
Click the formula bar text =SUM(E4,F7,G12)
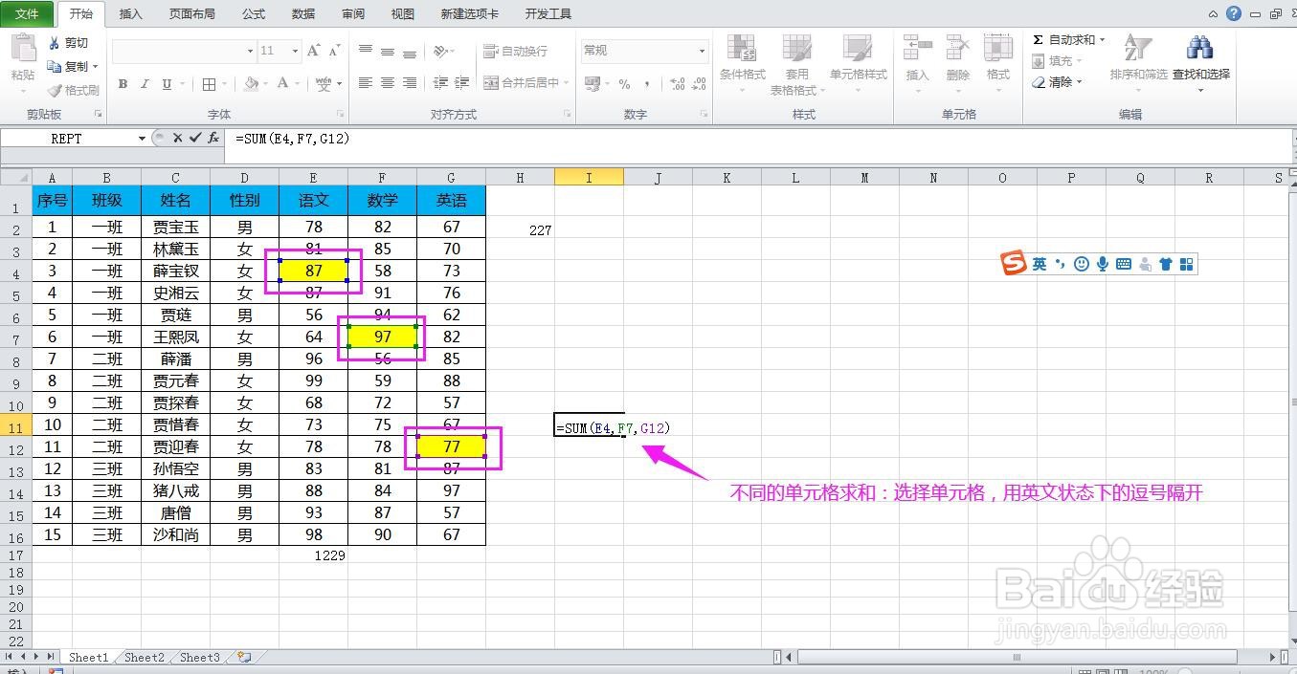coord(292,139)
